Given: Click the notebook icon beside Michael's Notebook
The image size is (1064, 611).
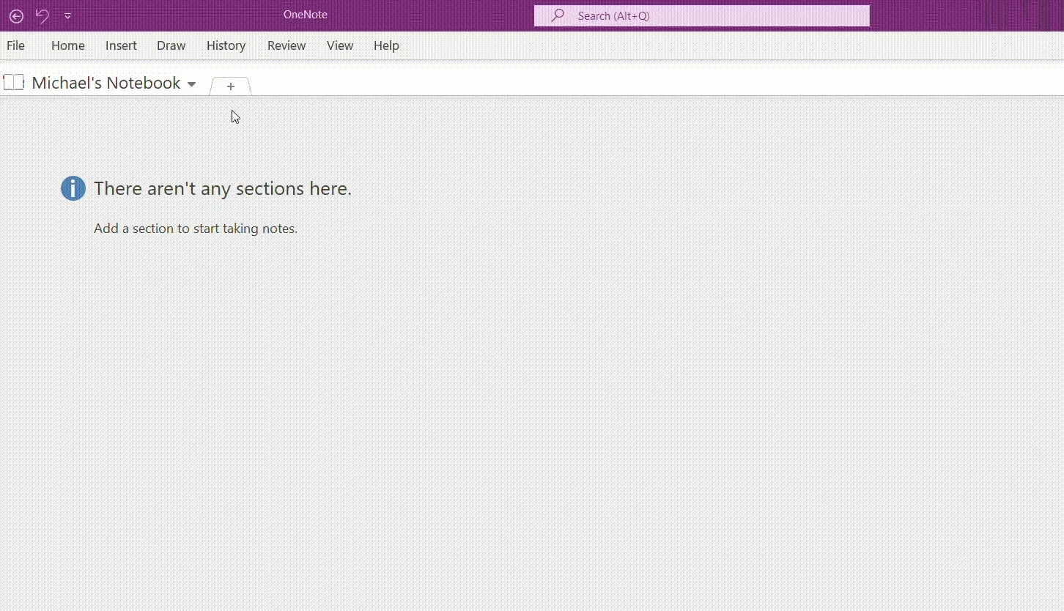Looking at the screenshot, I should click(14, 82).
